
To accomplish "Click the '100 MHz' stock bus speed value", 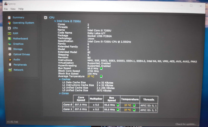I will 92,74.
